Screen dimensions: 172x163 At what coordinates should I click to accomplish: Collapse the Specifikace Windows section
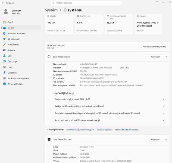166,139
